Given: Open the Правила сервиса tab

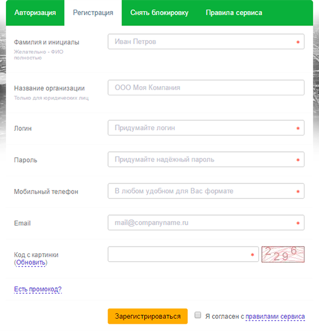Looking at the screenshot, I should 234,13.
